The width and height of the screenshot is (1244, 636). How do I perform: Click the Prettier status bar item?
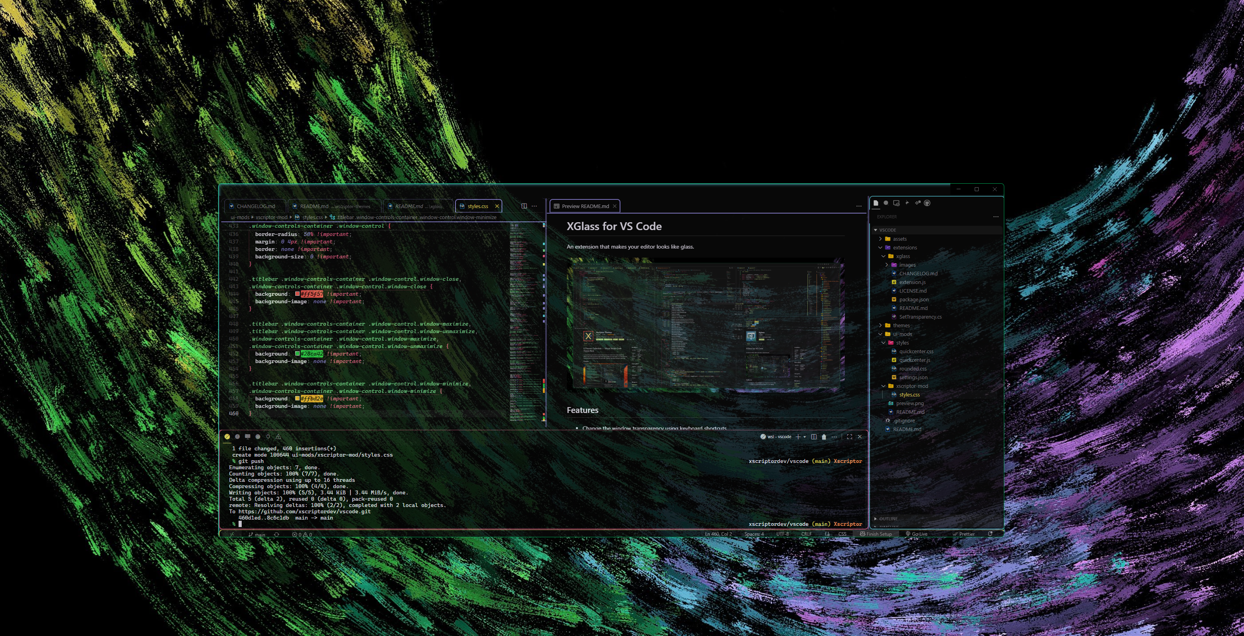pos(964,534)
